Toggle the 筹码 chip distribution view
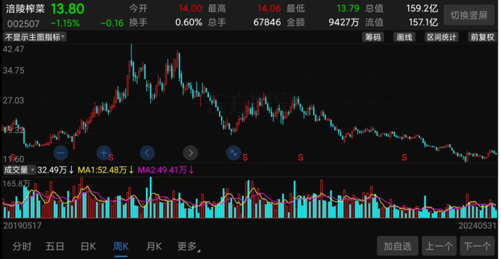Viewport: 501px width, 259px height. pos(373,37)
